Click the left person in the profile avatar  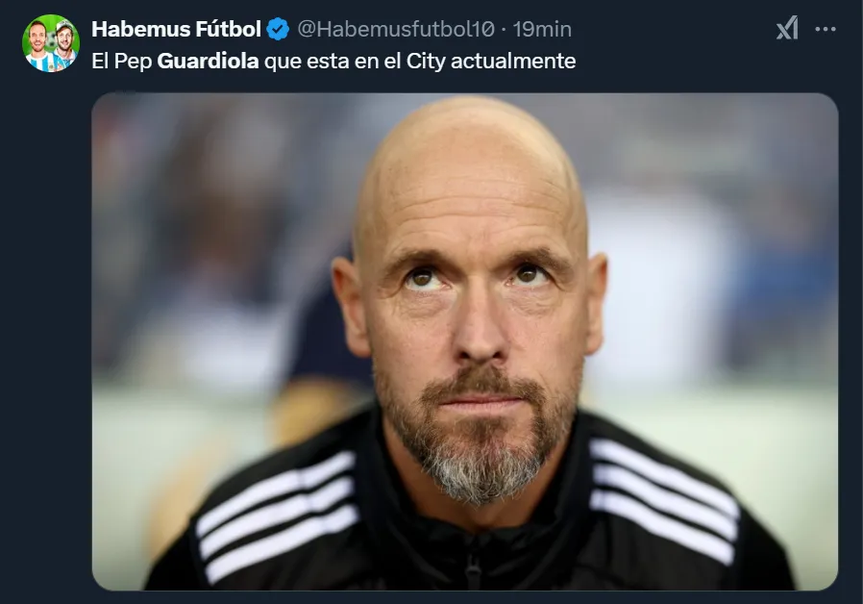pos(38,45)
